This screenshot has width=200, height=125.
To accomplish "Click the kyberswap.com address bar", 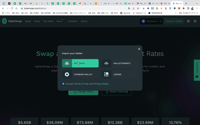I will tap(74, 8).
